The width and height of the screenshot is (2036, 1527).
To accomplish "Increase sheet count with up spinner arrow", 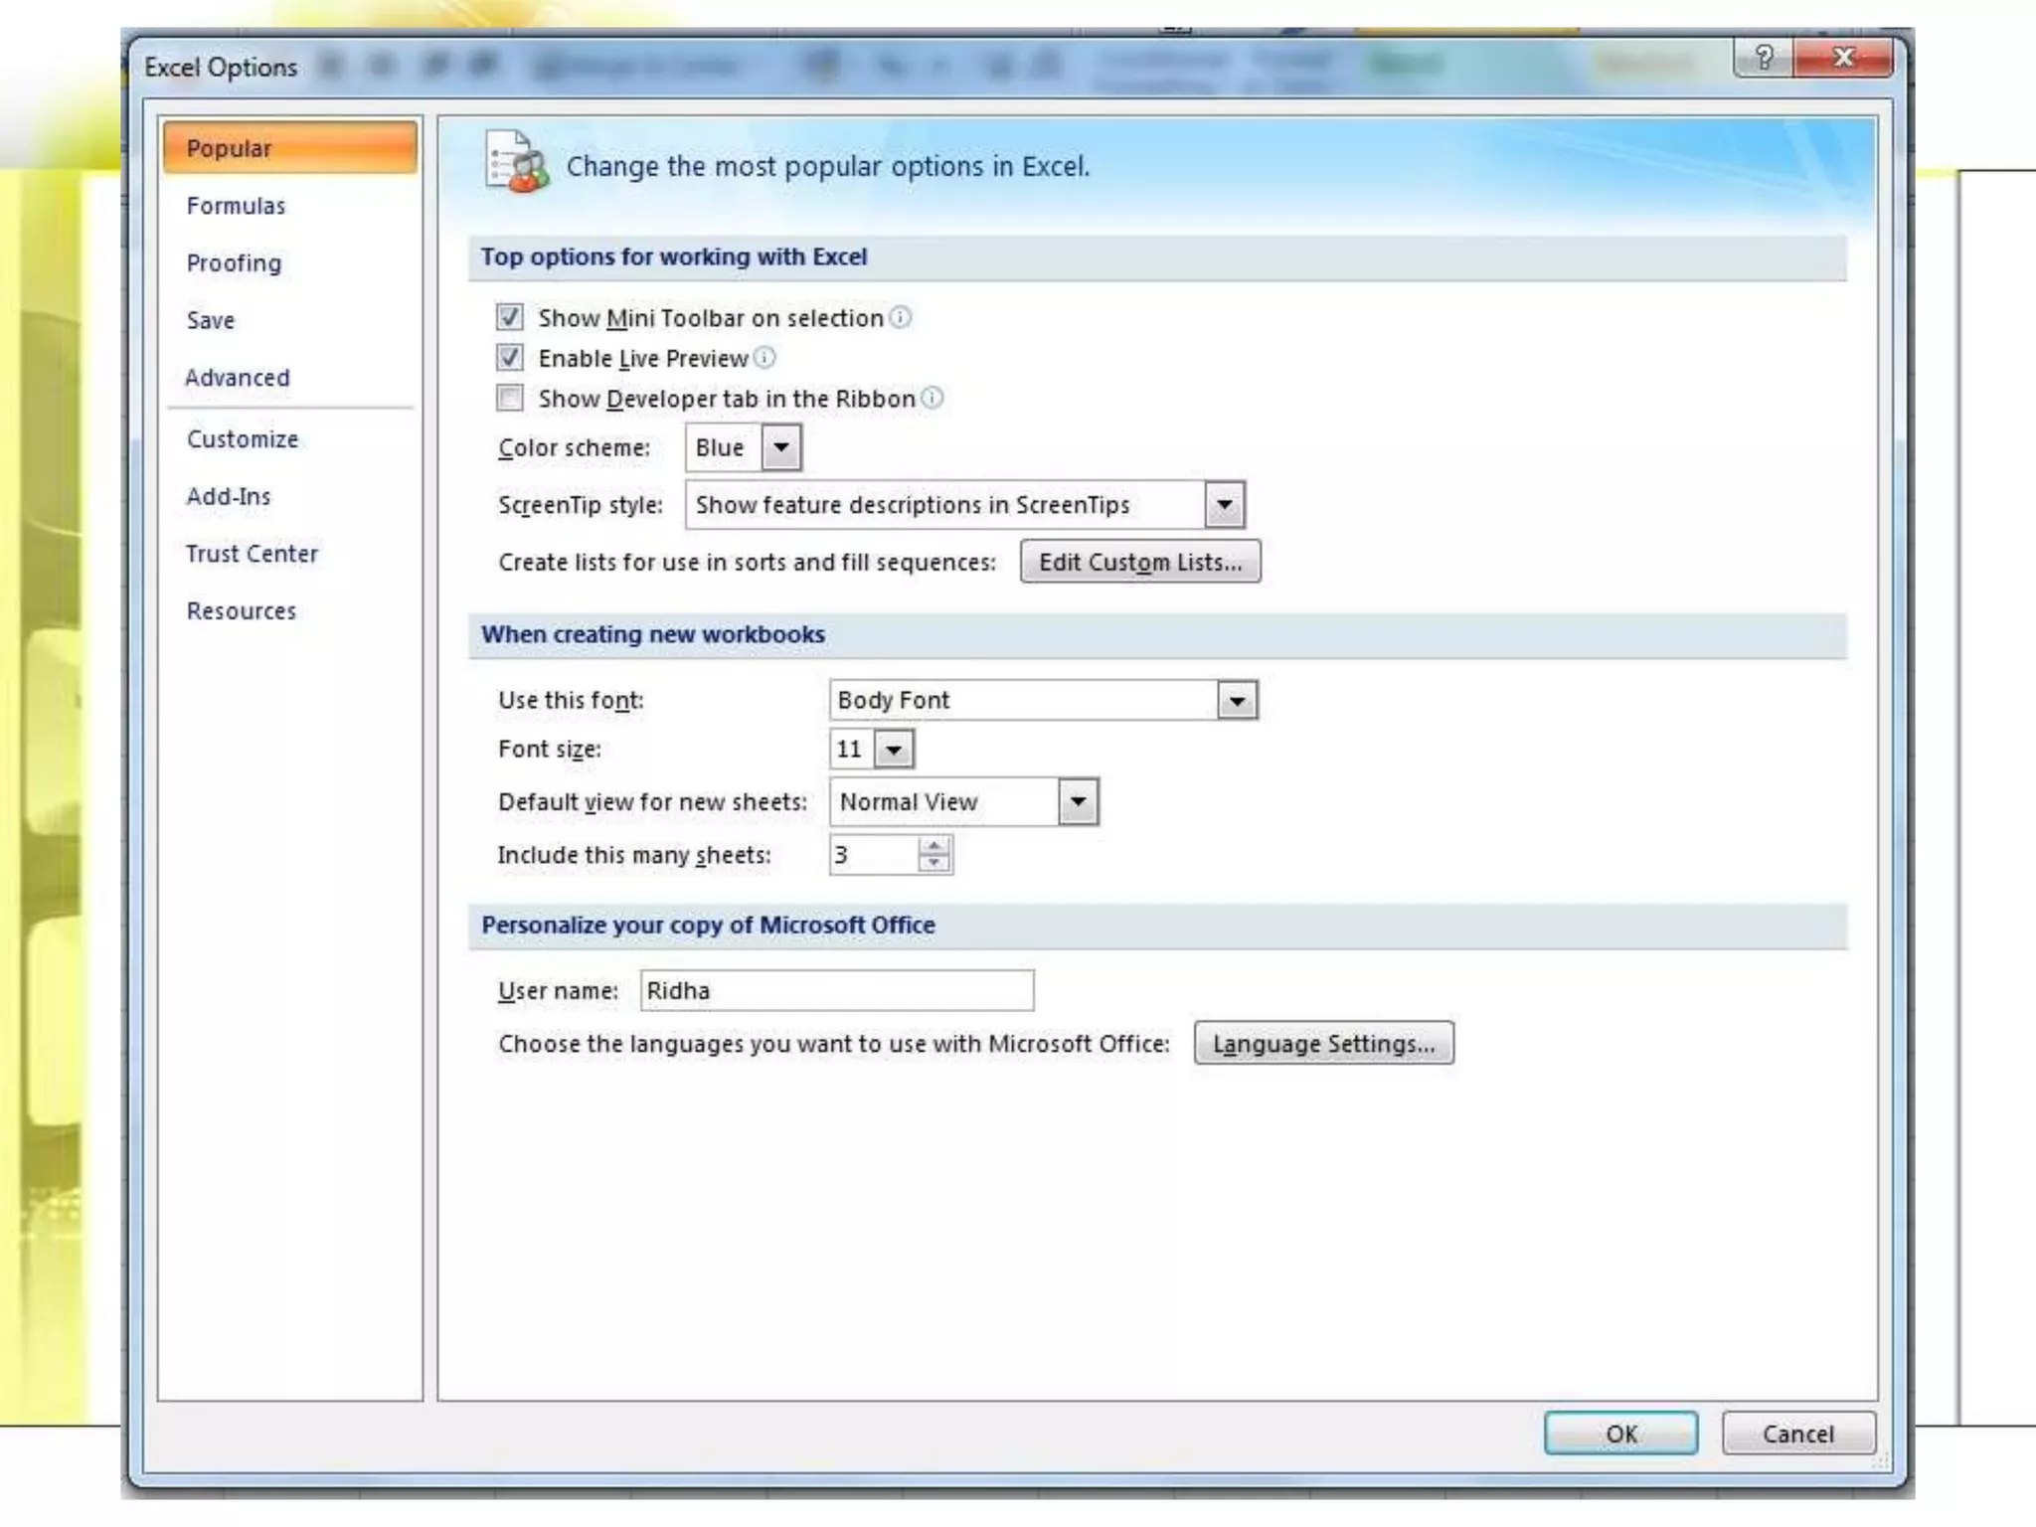I will pos(933,845).
